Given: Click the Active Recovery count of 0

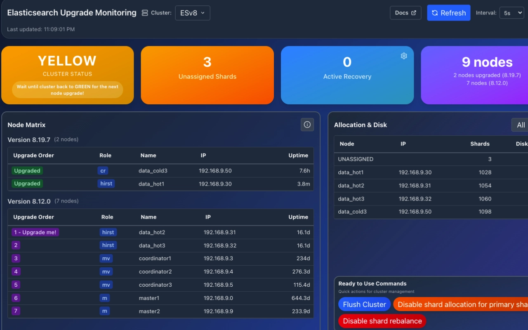Looking at the screenshot, I should pyautogui.click(x=347, y=62).
